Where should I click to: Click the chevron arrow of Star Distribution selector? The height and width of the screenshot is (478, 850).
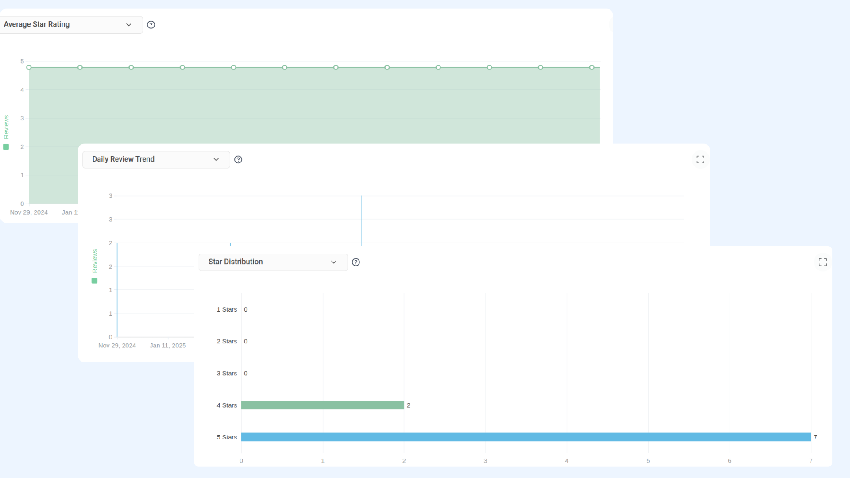click(x=334, y=262)
